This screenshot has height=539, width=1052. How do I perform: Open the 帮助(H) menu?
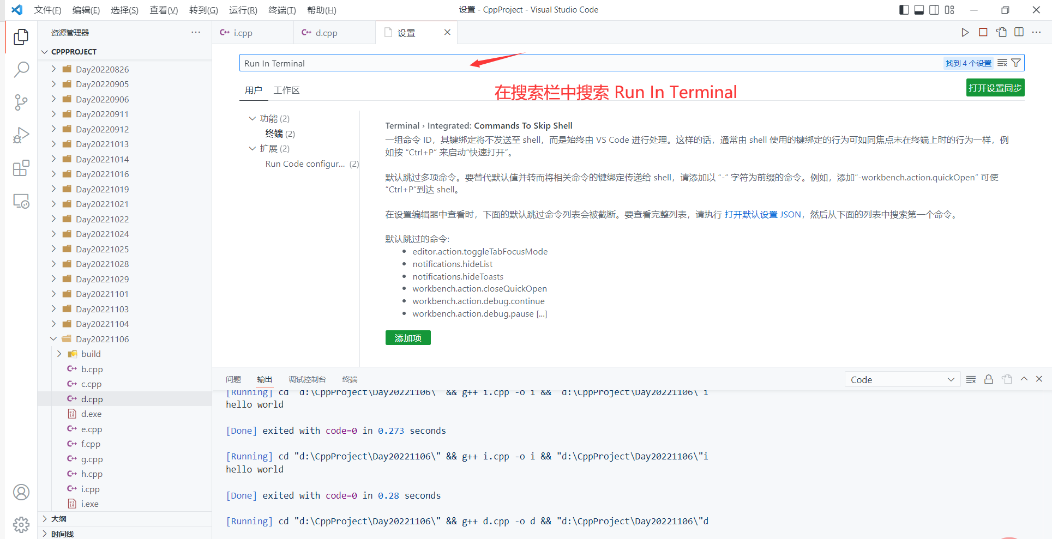coord(322,10)
